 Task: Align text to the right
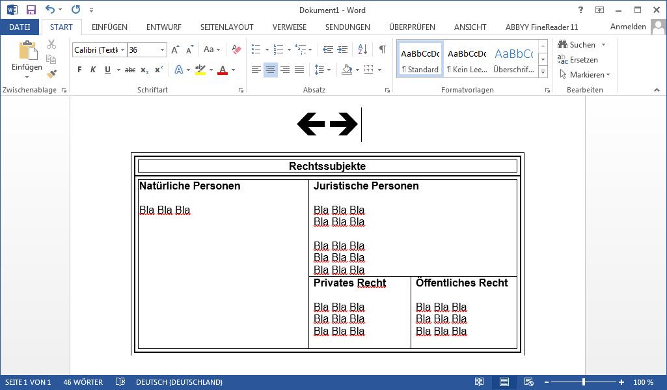(285, 70)
